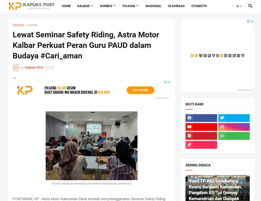The width and height of the screenshot is (261, 201).
Task: Click the Beranda breadcrumb link
Action: click(x=18, y=25)
